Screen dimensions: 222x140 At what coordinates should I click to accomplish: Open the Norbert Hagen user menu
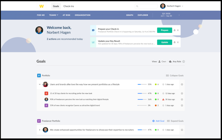coord(175,6)
